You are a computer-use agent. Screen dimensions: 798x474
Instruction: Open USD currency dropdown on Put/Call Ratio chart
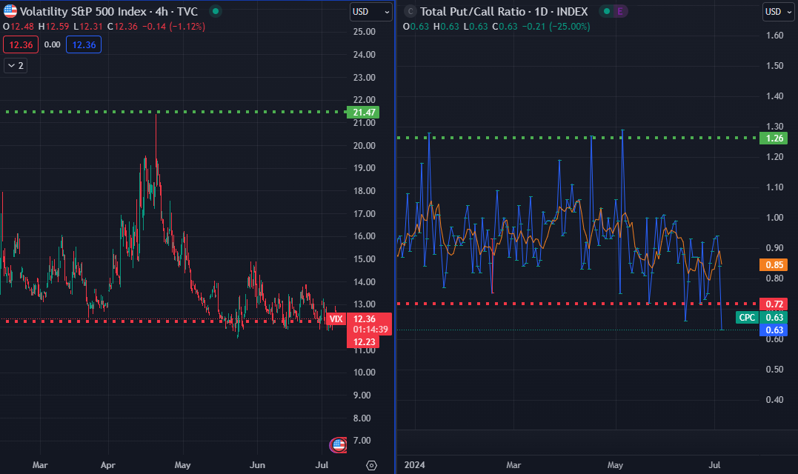coord(779,12)
